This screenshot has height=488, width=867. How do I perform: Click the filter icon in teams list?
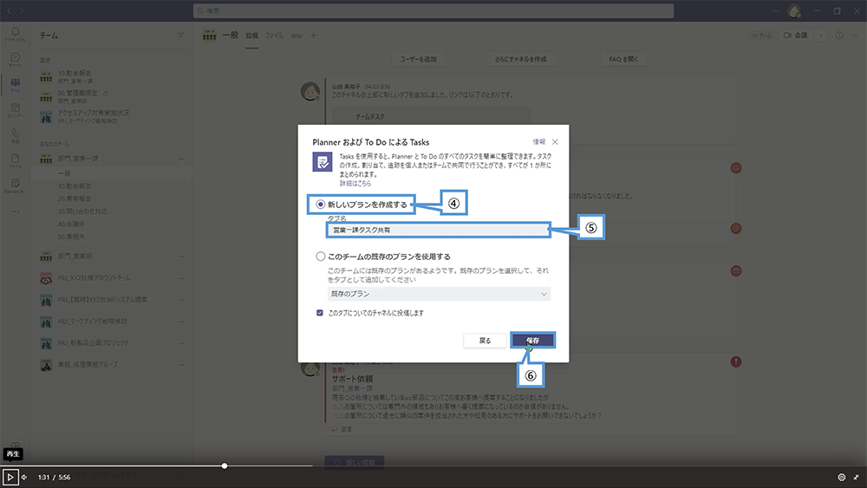(x=180, y=36)
